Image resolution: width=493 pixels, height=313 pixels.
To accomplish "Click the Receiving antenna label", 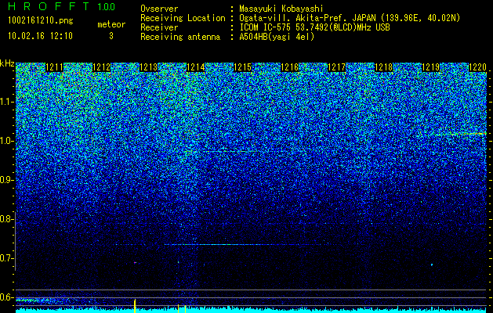I will pyautogui.click(x=180, y=37).
